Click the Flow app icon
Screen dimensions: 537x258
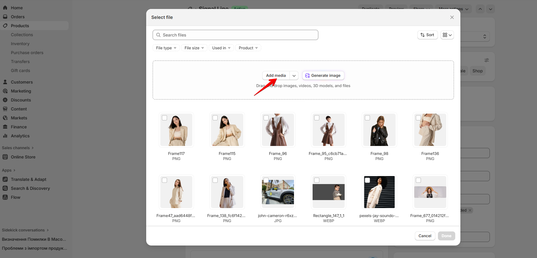point(5,197)
